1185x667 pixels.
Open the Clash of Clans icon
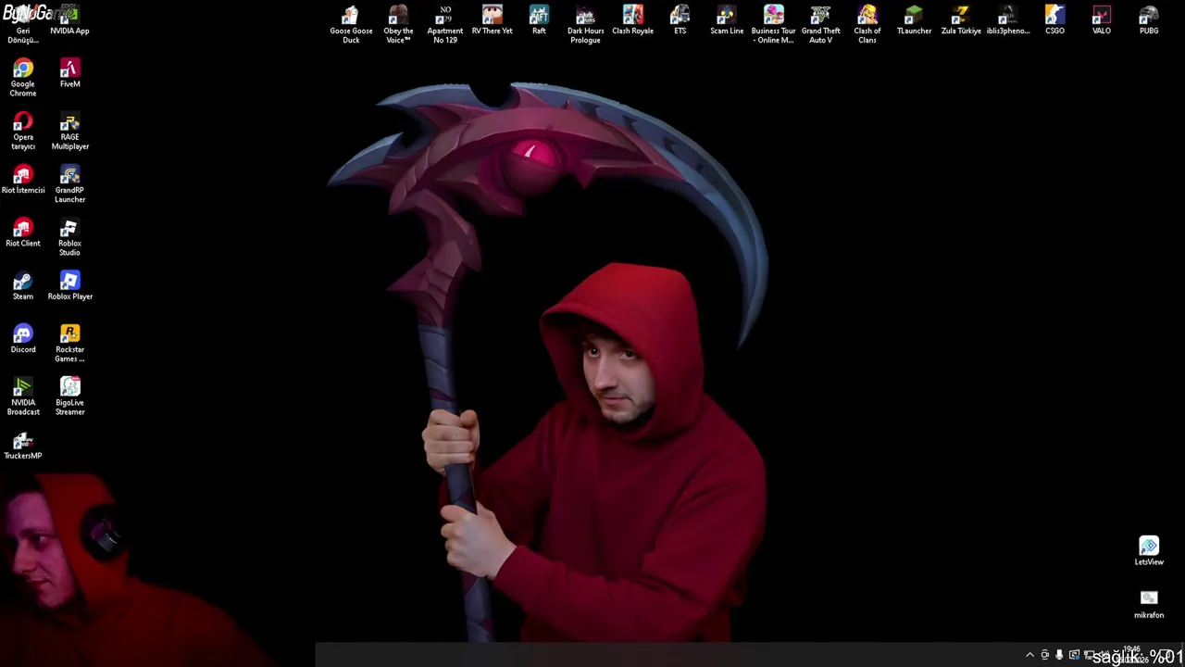[867, 24]
